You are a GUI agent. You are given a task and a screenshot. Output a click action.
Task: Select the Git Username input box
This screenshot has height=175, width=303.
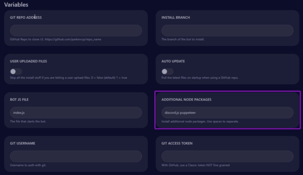(76, 156)
